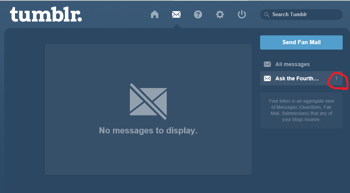Viewport: 350px width, 193px height.
Task: Log out with the power icon
Action: click(x=242, y=15)
